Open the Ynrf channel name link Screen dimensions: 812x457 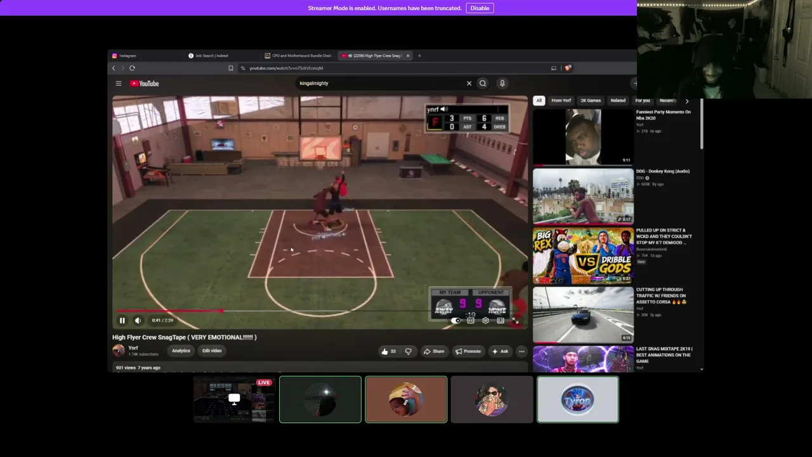[133, 348]
